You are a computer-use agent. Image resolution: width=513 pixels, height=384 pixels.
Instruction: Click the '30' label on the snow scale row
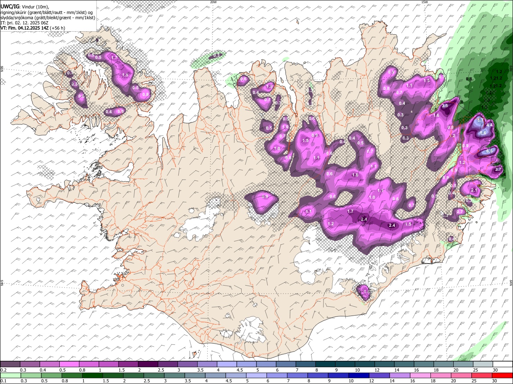[495, 370]
